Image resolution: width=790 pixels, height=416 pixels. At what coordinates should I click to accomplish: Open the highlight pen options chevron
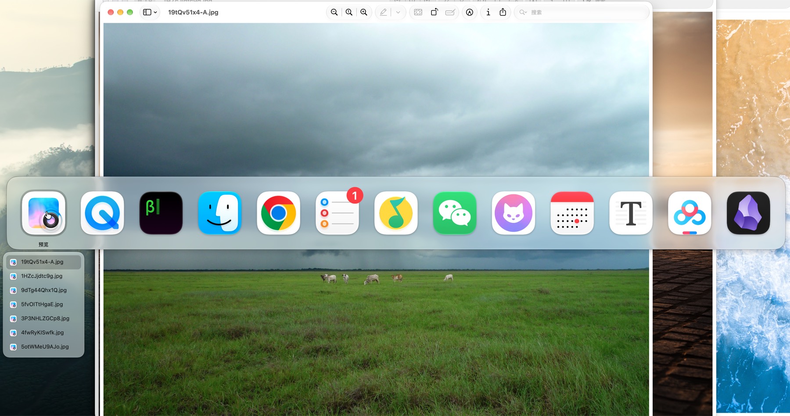point(398,12)
